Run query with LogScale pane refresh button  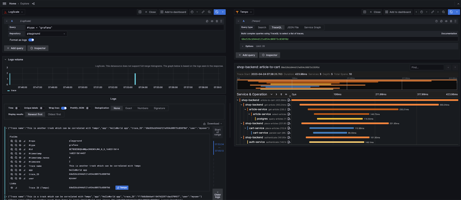pos(217,12)
